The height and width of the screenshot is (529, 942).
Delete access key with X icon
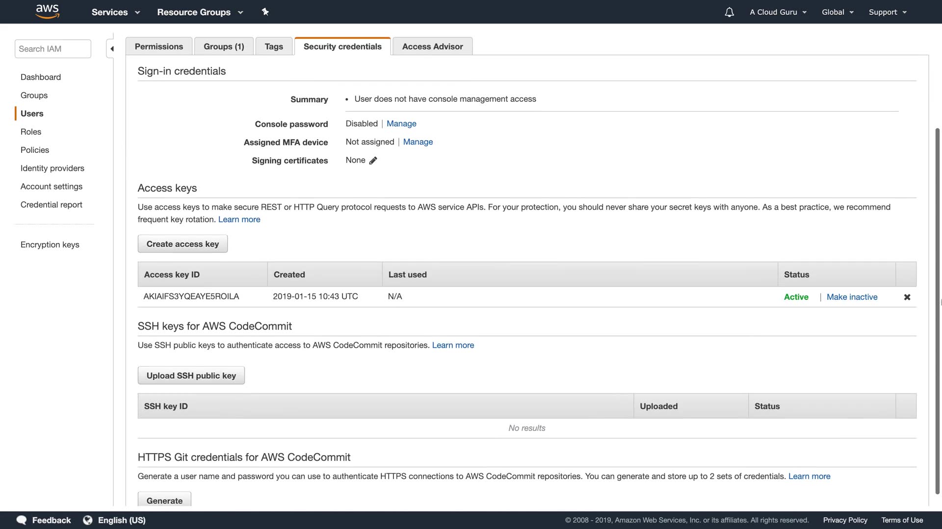coord(907,297)
